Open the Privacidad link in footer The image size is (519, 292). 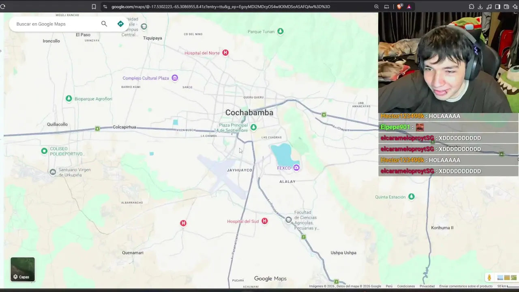point(427,286)
